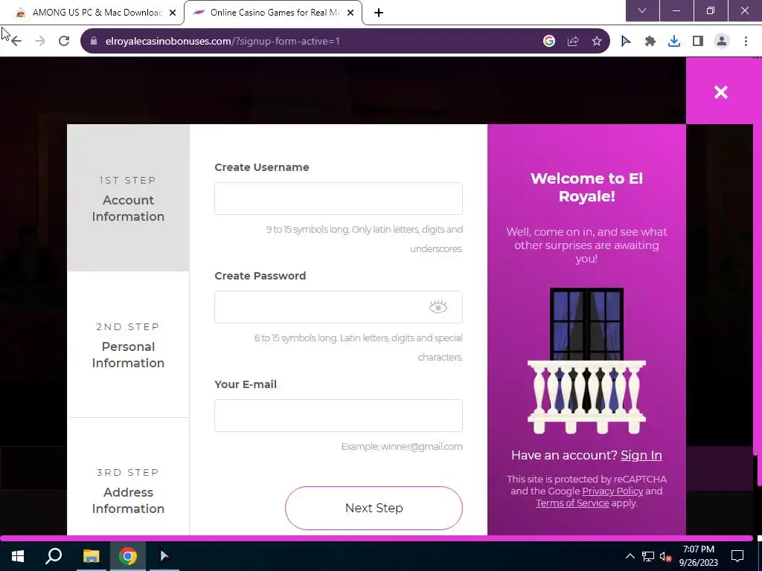Click the balcony window illustration
Viewport: 762px width, 571px height.
(586, 361)
